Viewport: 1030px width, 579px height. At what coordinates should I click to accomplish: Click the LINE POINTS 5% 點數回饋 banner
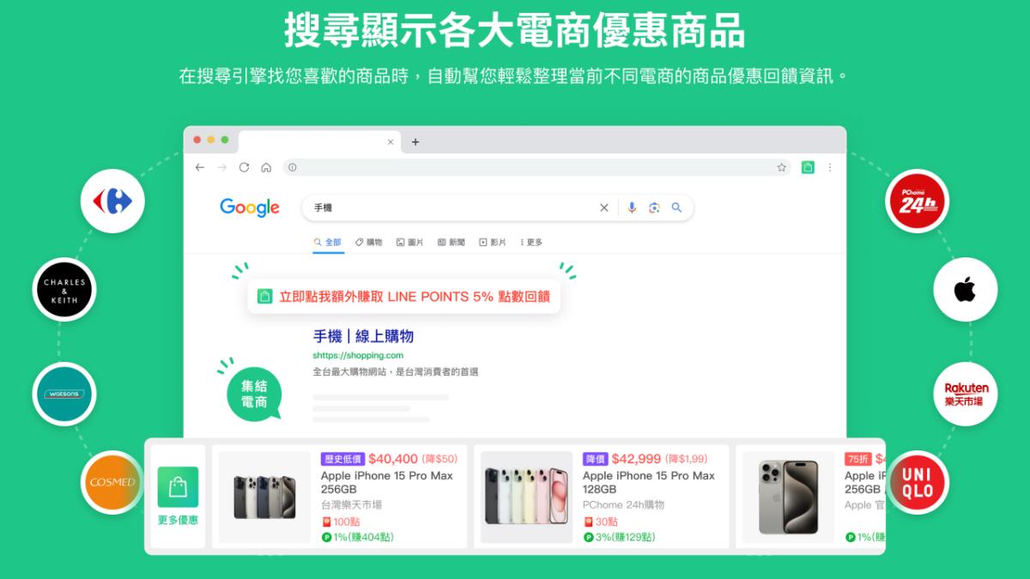tap(403, 296)
